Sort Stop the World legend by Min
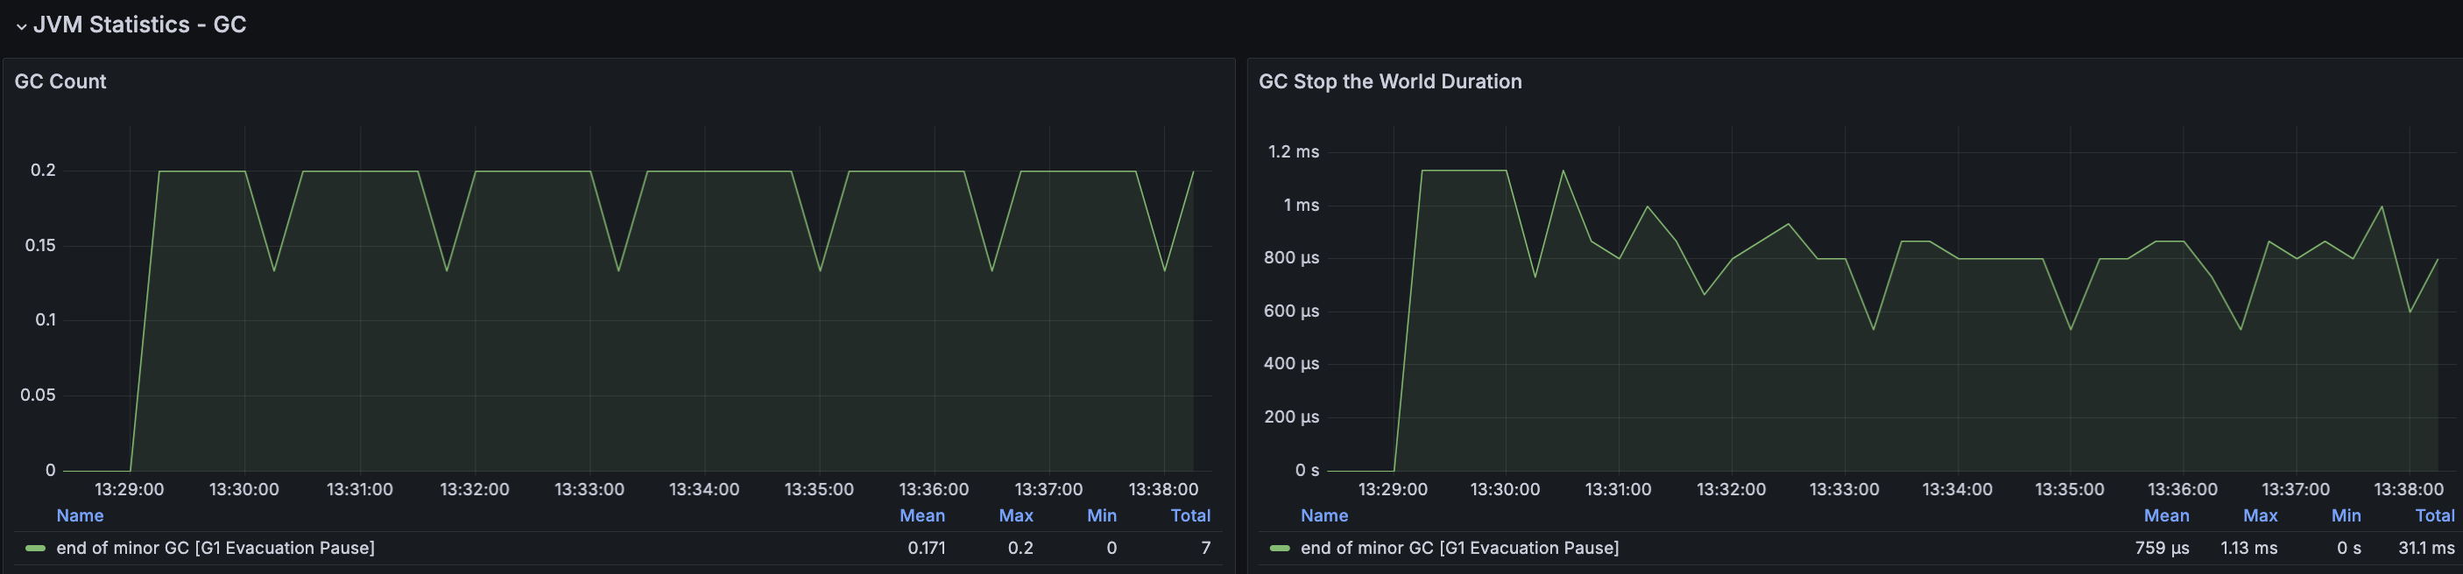2463x574 pixels. tap(2346, 515)
